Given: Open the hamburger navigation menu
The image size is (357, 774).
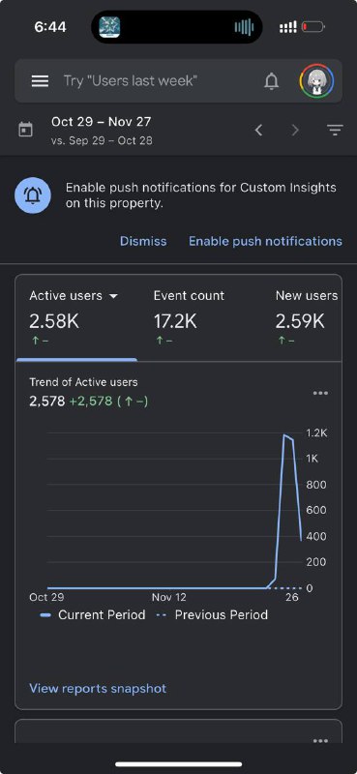Looking at the screenshot, I should click(40, 81).
